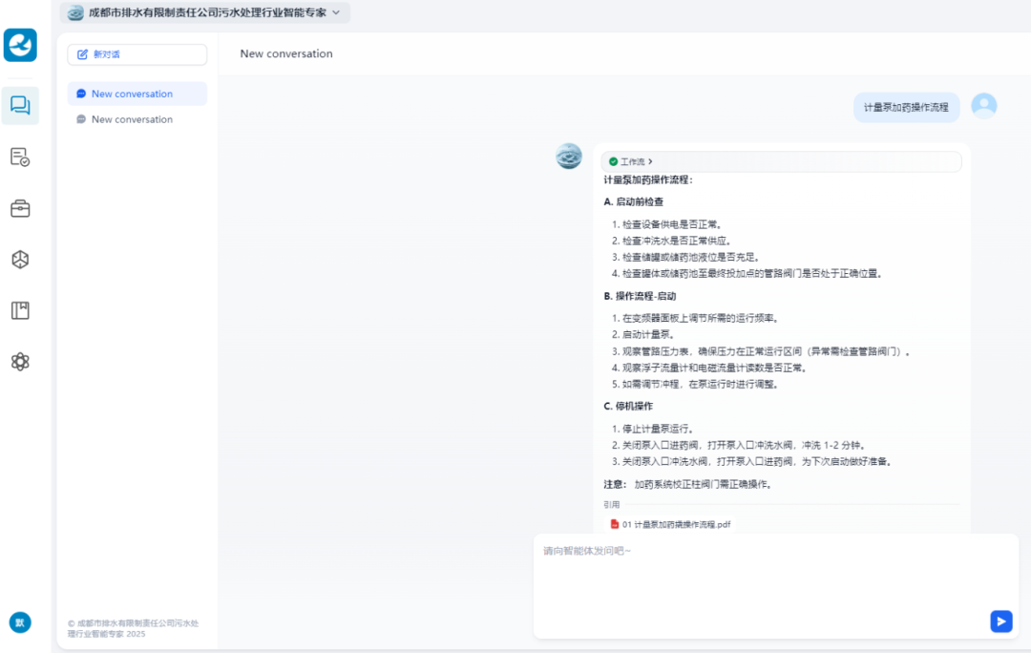The height and width of the screenshot is (653, 1031).
Task: Click the blue send message button
Action: [1000, 621]
